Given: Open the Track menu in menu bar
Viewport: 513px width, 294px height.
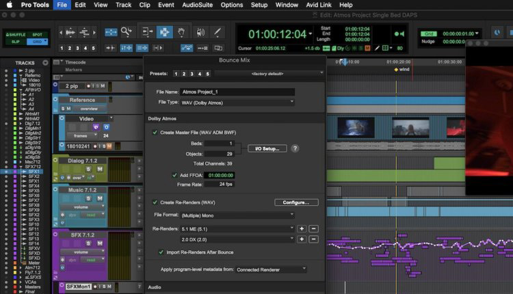Looking at the screenshot, I should pyautogui.click(x=123, y=5).
